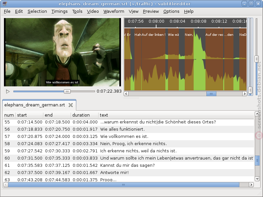The image size is (263, 197).
Task: Click waveform segment 'Hah'
Action: click(x=138, y=59)
